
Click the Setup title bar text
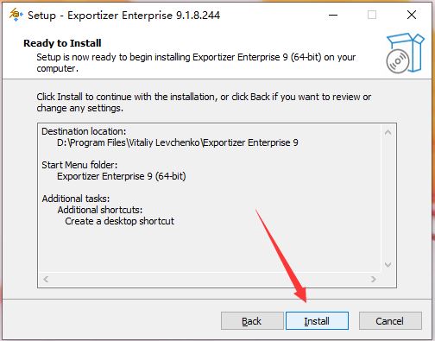[x=123, y=16]
